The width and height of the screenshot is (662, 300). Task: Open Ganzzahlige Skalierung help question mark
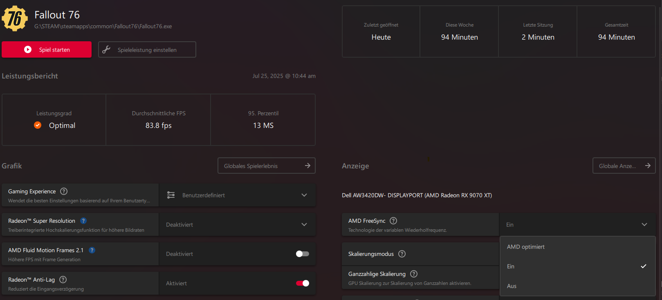pos(414,274)
